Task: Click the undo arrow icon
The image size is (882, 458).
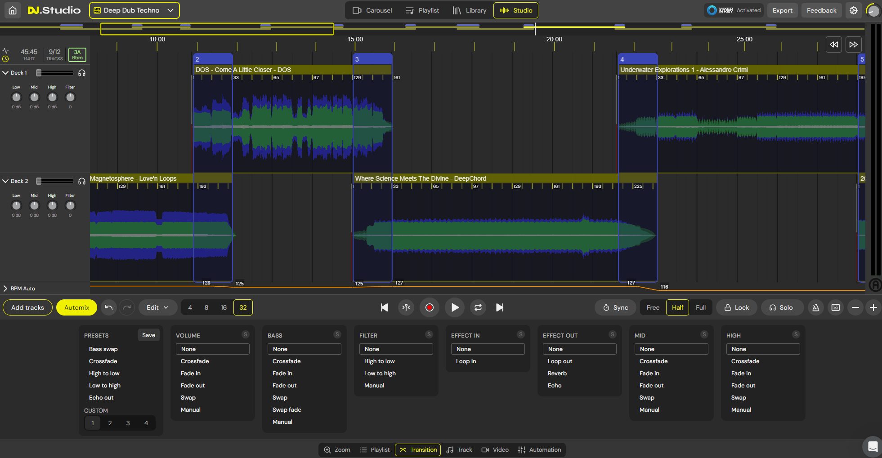Action: [x=109, y=307]
